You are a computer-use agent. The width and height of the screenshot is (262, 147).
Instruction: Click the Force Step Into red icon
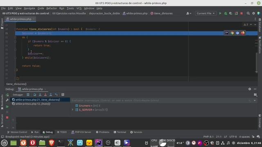pos(45,95)
